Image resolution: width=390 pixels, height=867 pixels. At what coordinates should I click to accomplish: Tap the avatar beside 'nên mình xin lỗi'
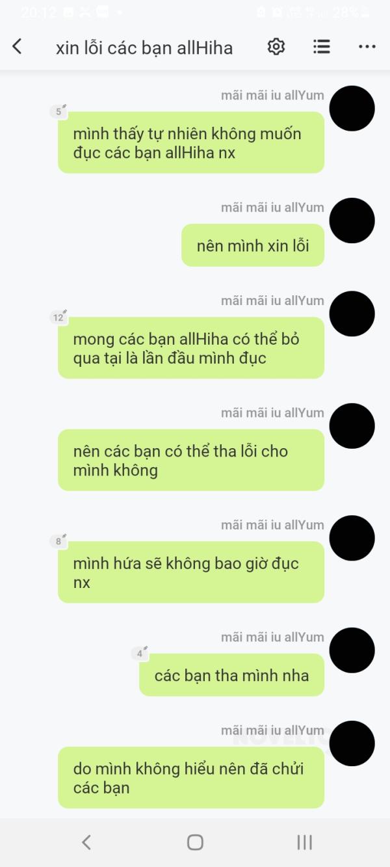click(x=352, y=220)
